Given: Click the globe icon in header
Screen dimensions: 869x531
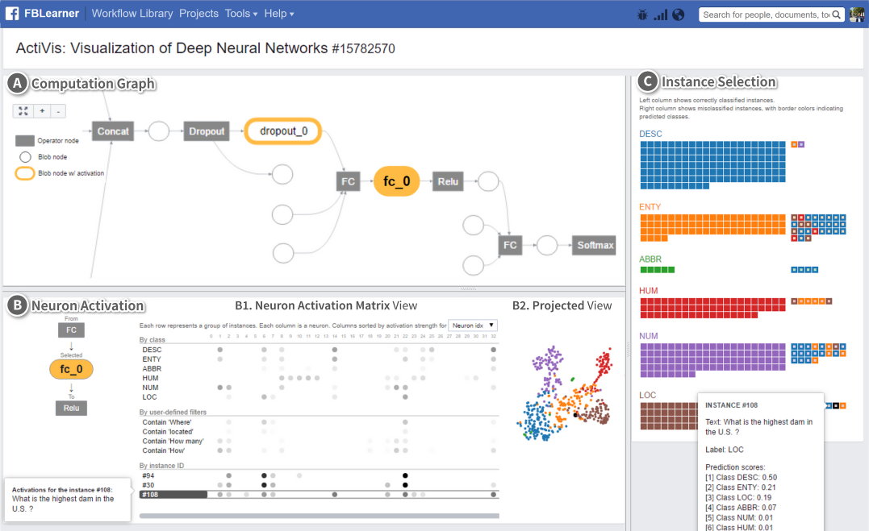Looking at the screenshot, I should pyautogui.click(x=679, y=15).
